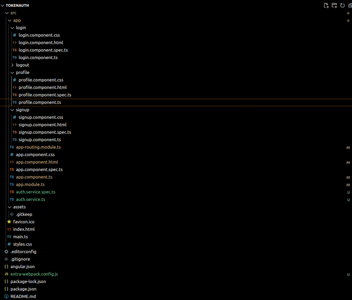Click the TS icon of app-routing.module.ts
Viewport: 352px width, 300px height.
(x=12, y=147)
